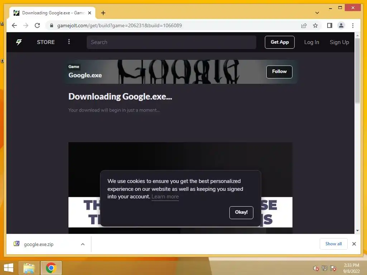
Task: Click the muted volume tray icon
Action: coord(316,268)
